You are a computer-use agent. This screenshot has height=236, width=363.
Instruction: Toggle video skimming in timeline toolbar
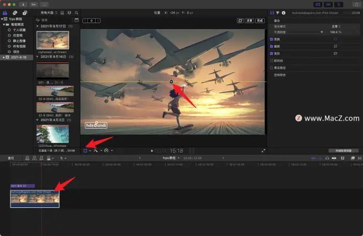click(x=313, y=158)
